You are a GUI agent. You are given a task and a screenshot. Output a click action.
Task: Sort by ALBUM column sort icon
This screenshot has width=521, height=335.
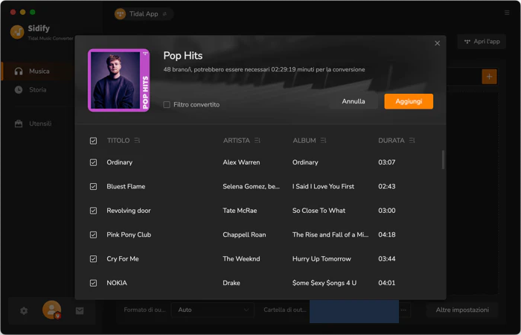[323, 141]
